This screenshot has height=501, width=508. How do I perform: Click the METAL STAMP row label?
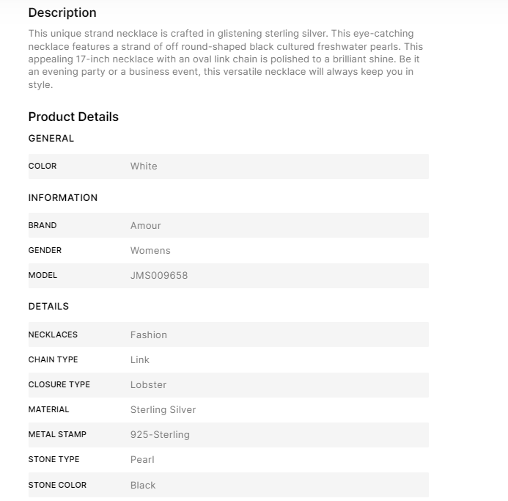[57, 434]
